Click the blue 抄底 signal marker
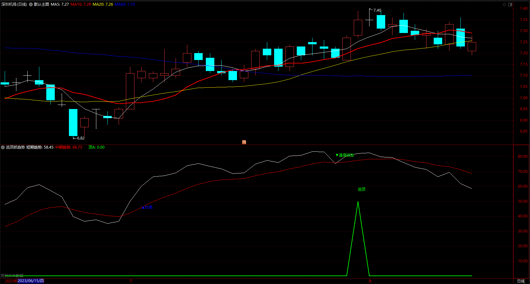 point(147,207)
